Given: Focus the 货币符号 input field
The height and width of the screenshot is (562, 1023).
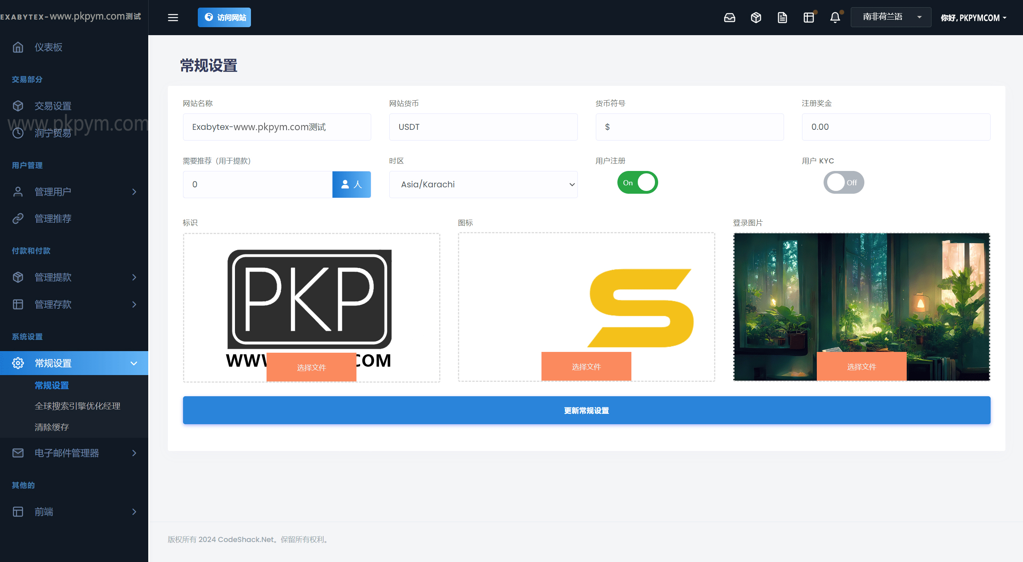Looking at the screenshot, I should [690, 127].
